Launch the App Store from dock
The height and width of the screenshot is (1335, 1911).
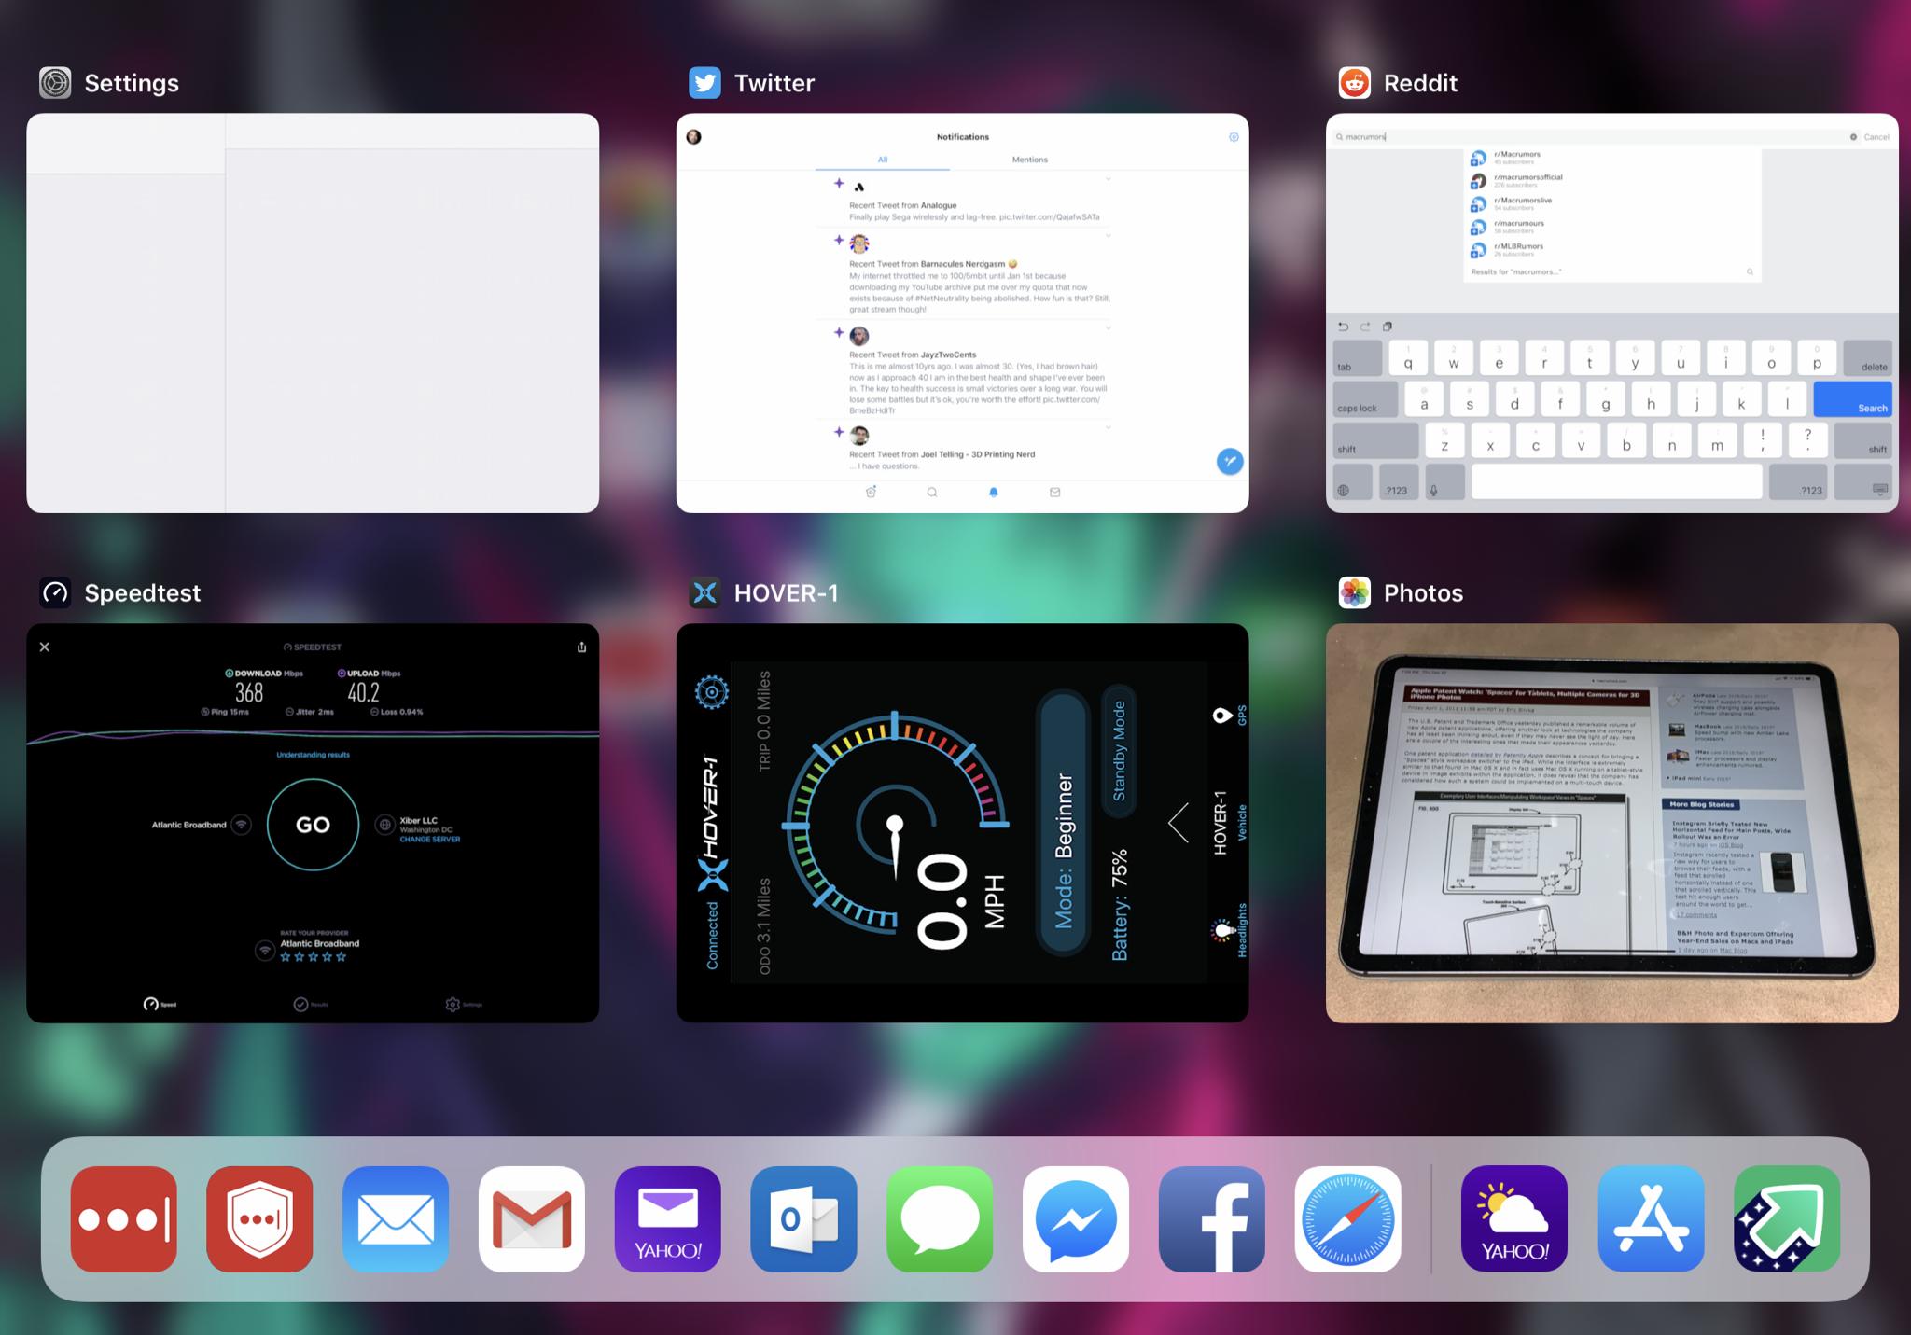pos(1651,1218)
